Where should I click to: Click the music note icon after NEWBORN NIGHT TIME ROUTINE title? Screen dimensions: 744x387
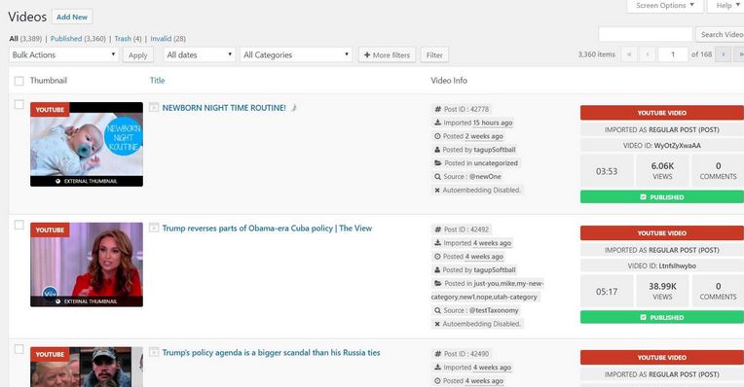point(294,108)
